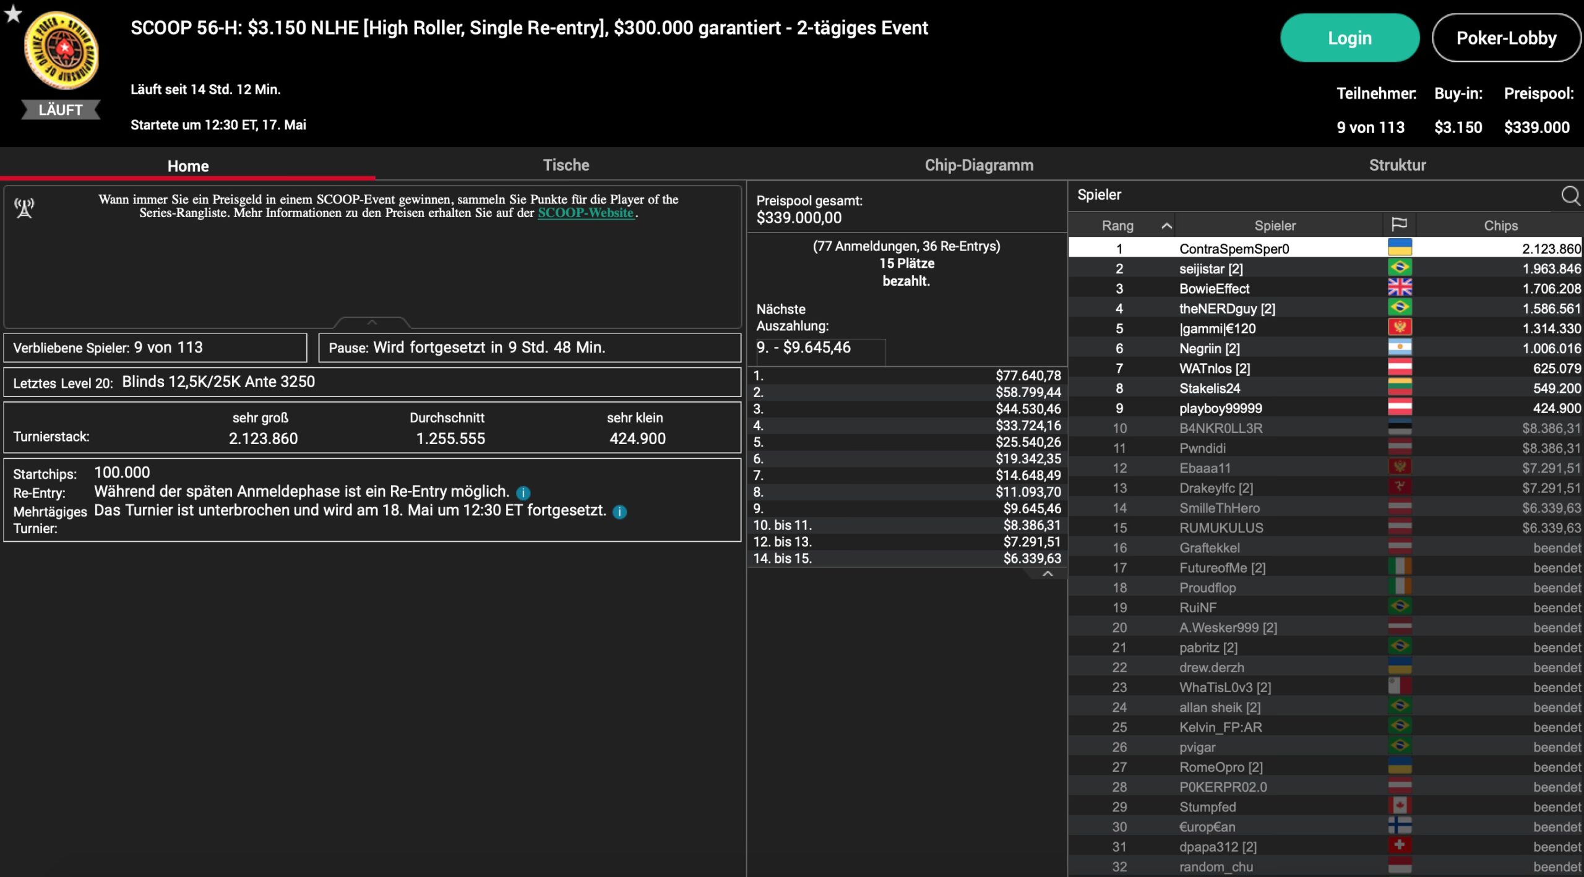Follow the SCOOP-Website link
Screen dimensions: 1584x877
point(585,213)
